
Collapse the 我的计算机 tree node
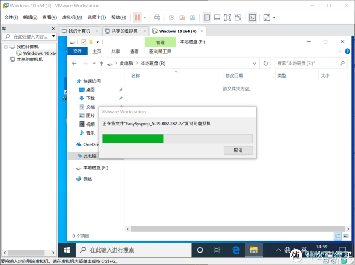pyautogui.click(x=6, y=47)
